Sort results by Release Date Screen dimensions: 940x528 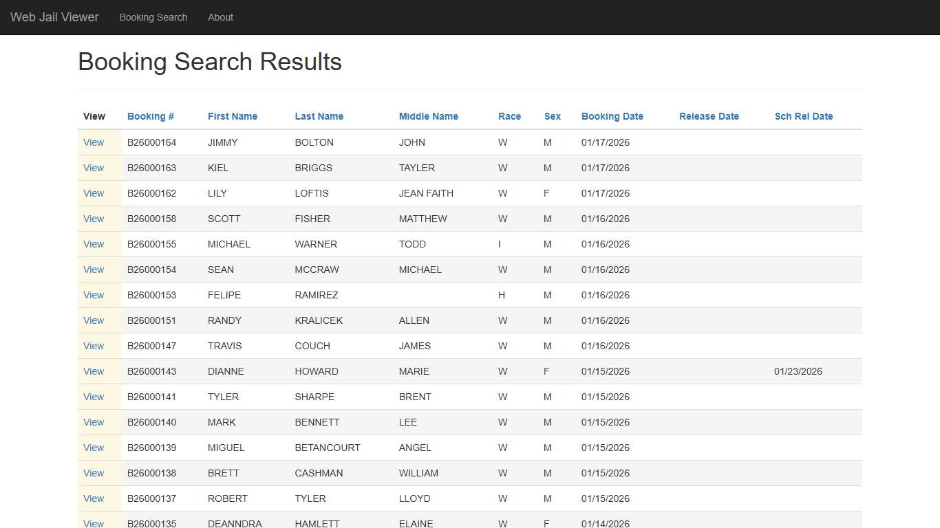point(709,116)
